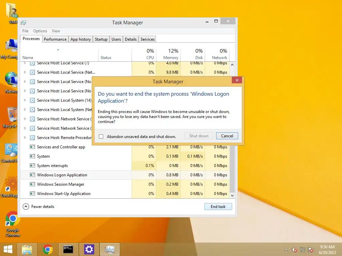This screenshot has width=342, height=256.
Task: Switch to the Performance tab
Action: click(x=55, y=39)
